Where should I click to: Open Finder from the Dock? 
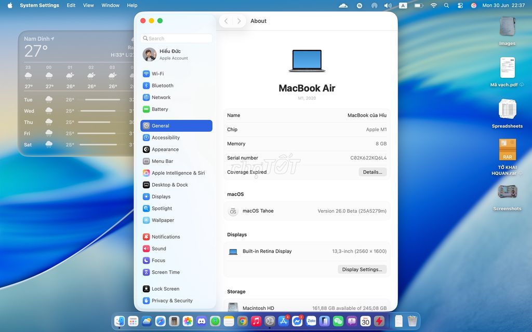click(x=119, y=321)
